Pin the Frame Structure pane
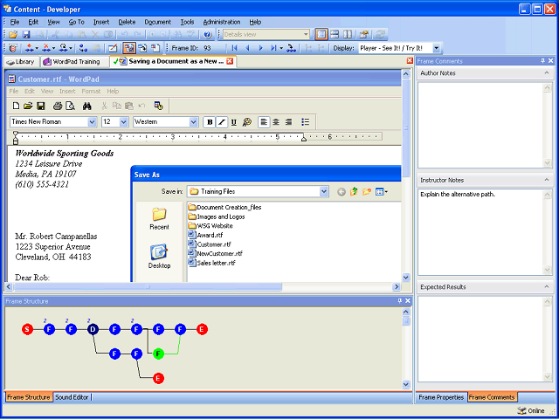This screenshot has width=559, height=419. point(400,301)
